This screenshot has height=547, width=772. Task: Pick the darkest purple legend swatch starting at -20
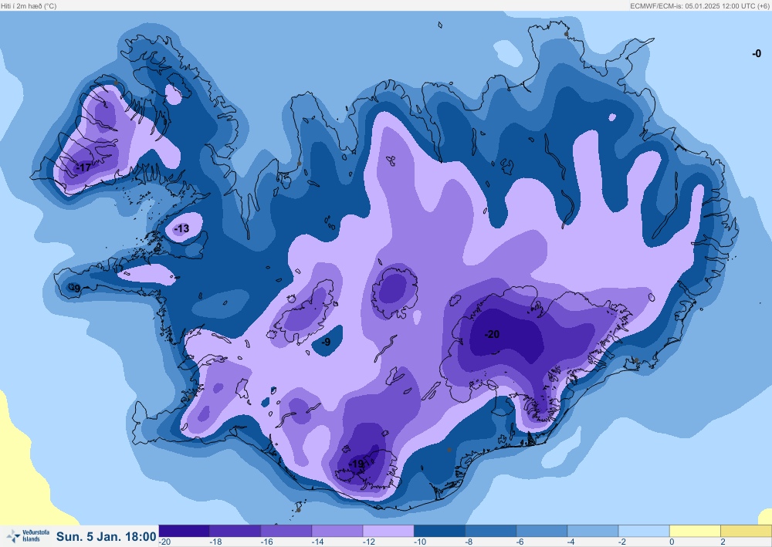(185, 531)
